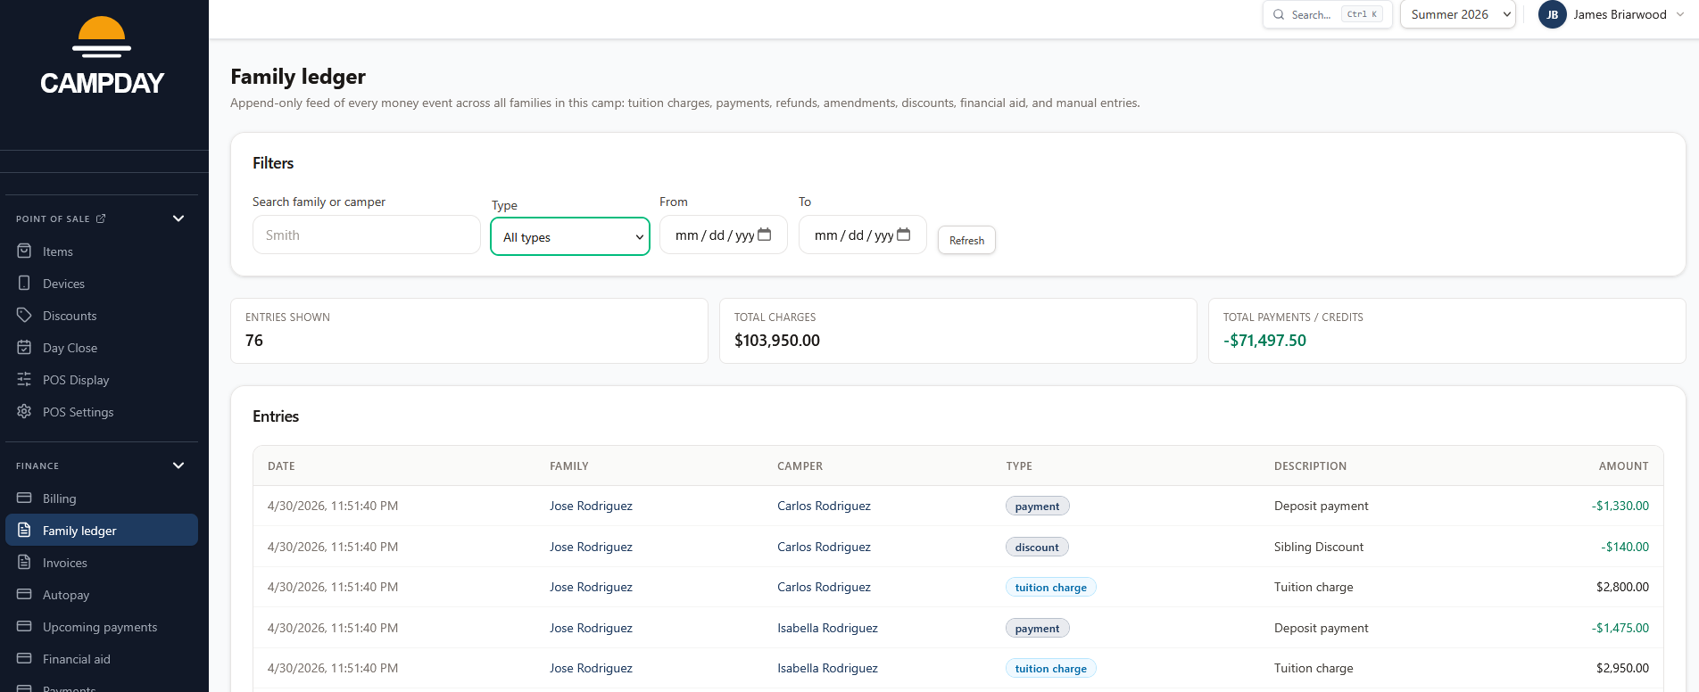
Task: Click the Search family or camper field
Action: (x=367, y=235)
